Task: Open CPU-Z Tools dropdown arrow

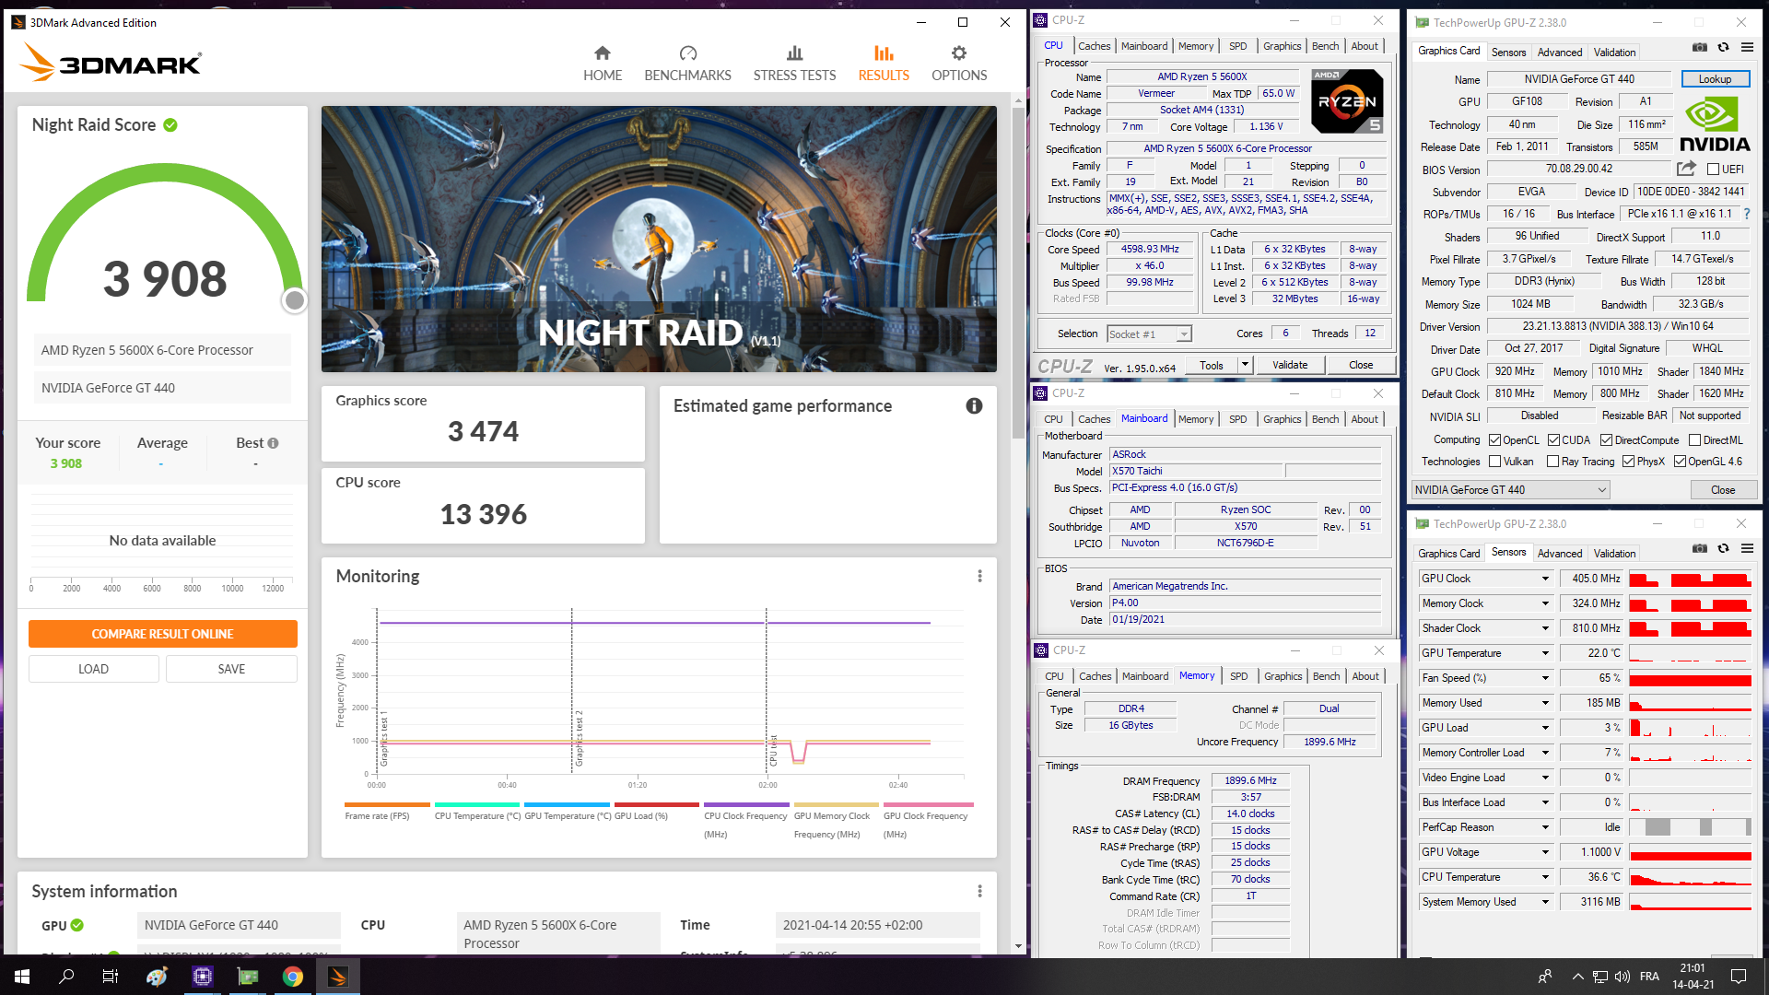Action: [x=1245, y=365]
